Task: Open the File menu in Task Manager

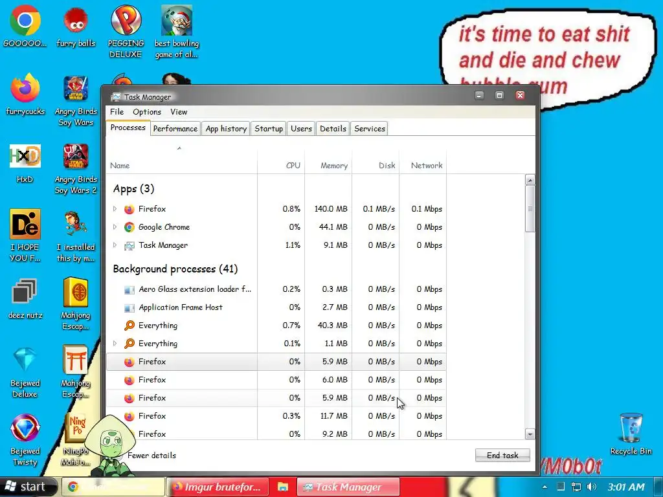Action: [x=117, y=111]
